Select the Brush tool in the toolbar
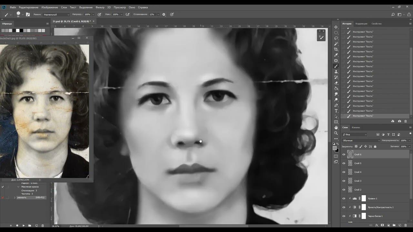Screen dimensions: 413x232 [x=336, y=66]
